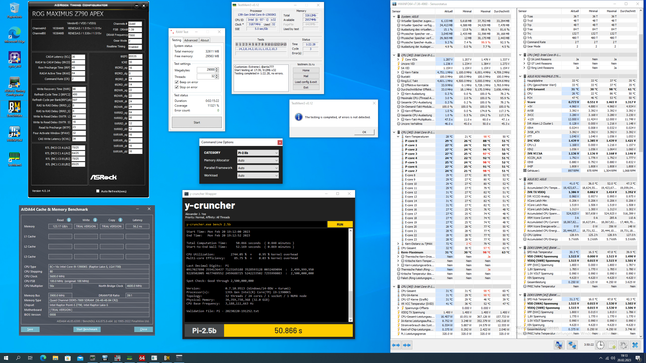Screen dimensions: 646x363
Task: Collapse System: ASUS sensor group
Action: click(394, 16)
